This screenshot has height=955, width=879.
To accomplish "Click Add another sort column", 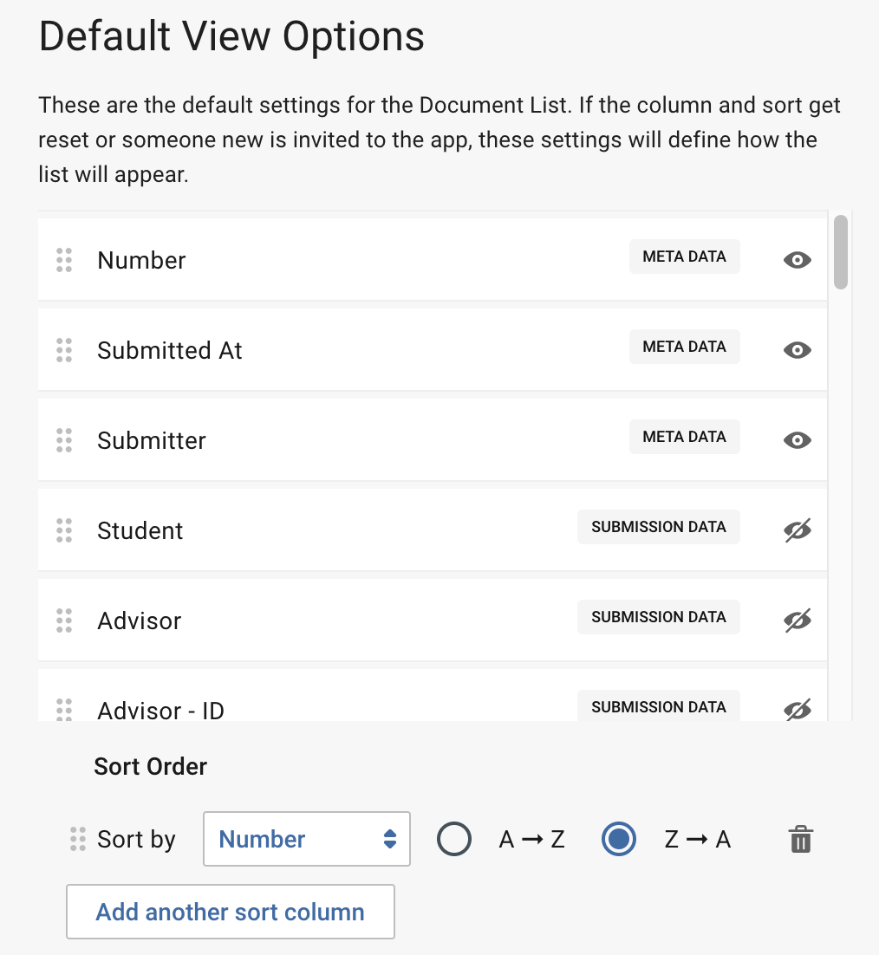I will click(x=230, y=912).
